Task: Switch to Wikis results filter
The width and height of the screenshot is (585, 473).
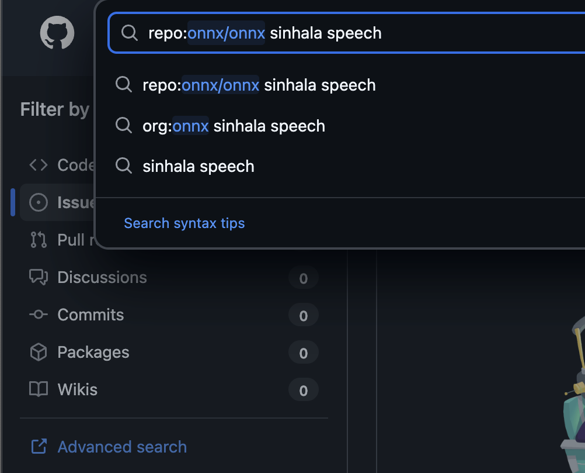Action: pyautogui.click(x=78, y=389)
